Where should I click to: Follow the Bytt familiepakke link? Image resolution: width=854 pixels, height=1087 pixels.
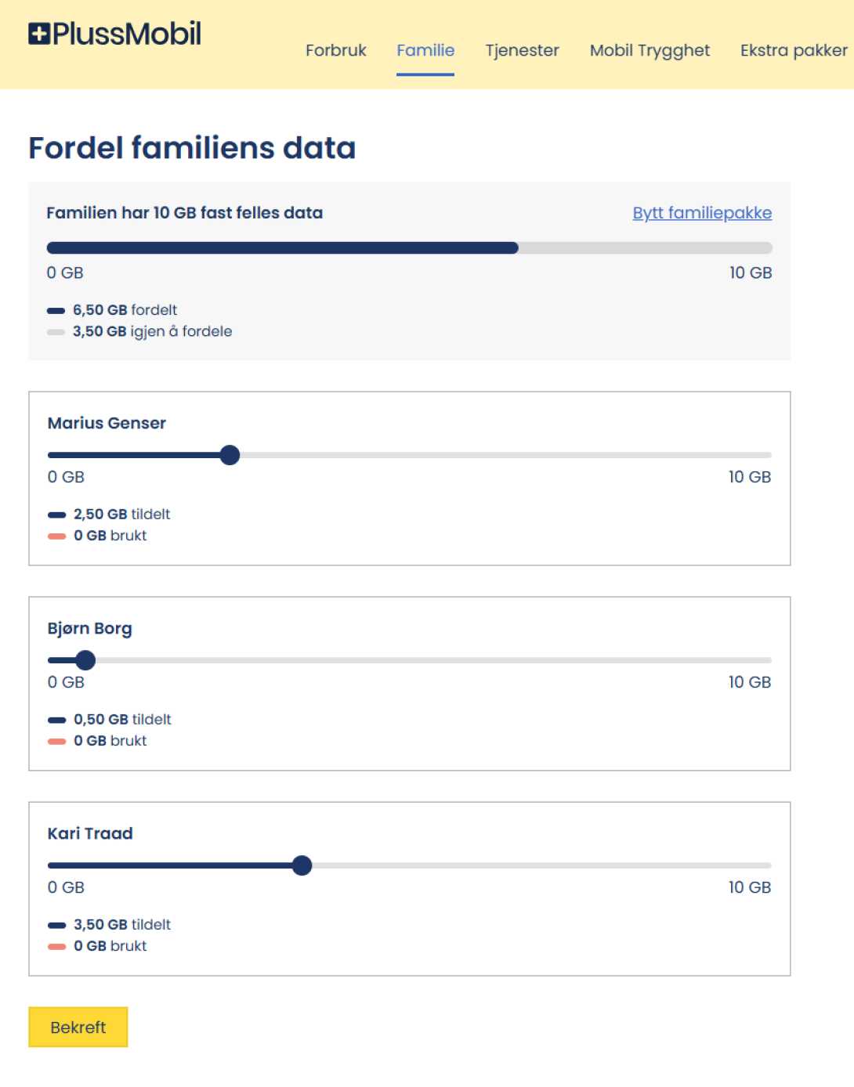[x=702, y=213]
